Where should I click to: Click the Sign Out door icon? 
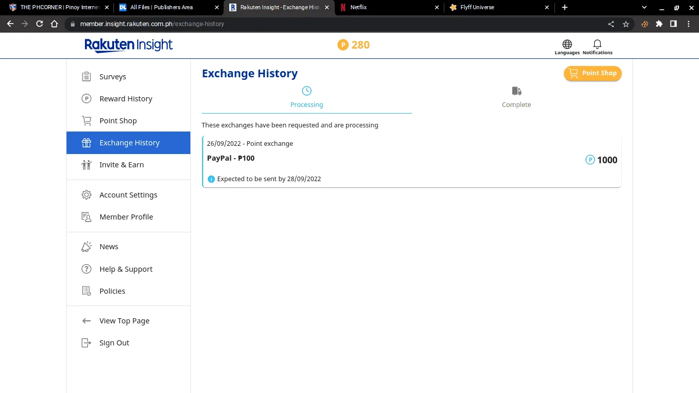(86, 343)
